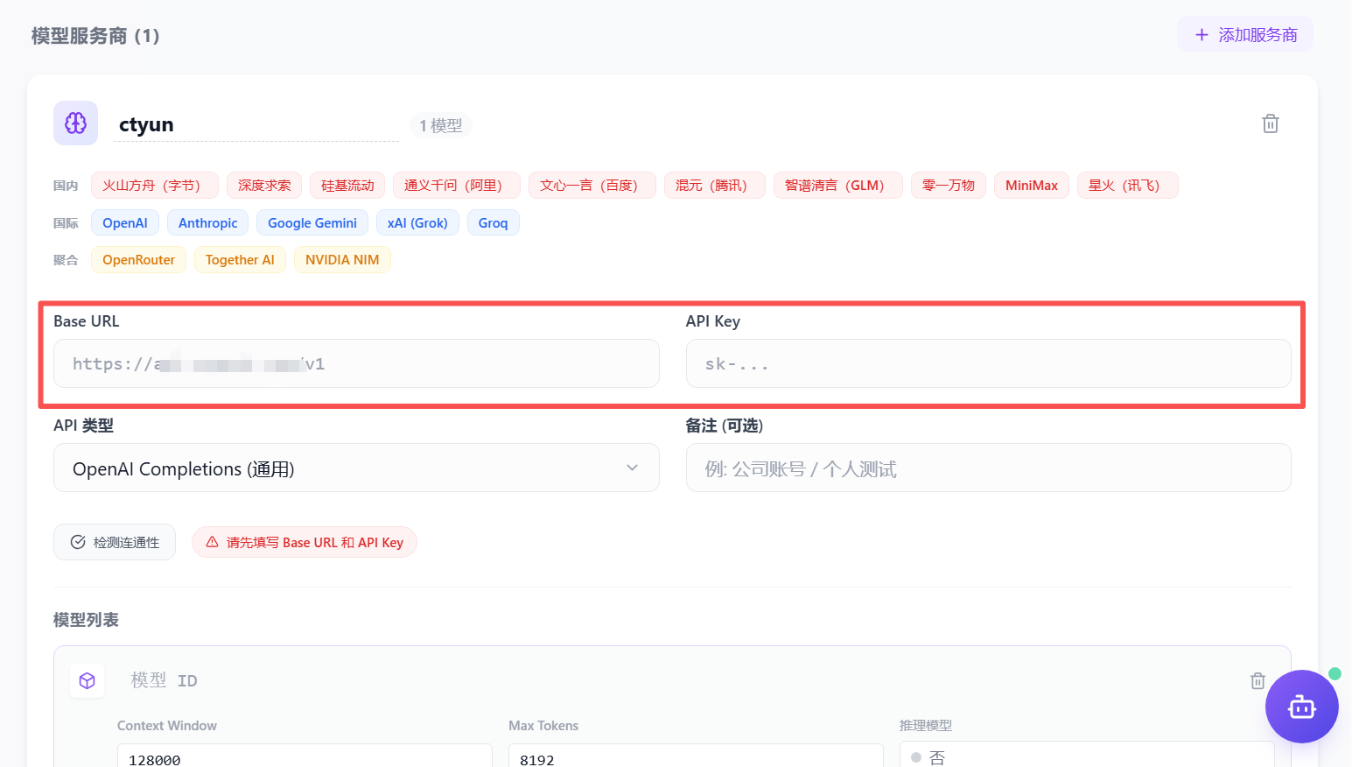Click into the API Key field

pos(988,363)
